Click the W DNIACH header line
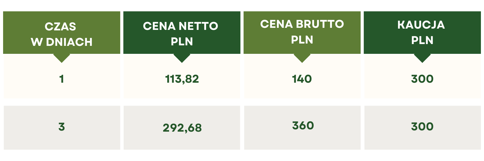The height and width of the screenshot is (161, 484). pos(62,42)
